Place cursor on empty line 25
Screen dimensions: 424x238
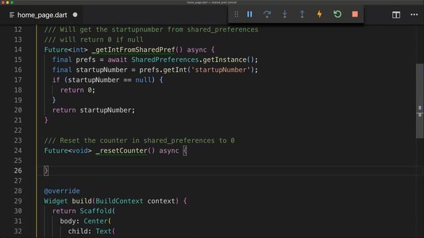(230, 161)
